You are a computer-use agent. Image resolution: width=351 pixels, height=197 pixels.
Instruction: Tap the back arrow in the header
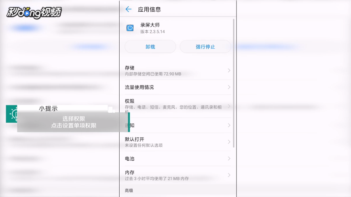(128, 9)
